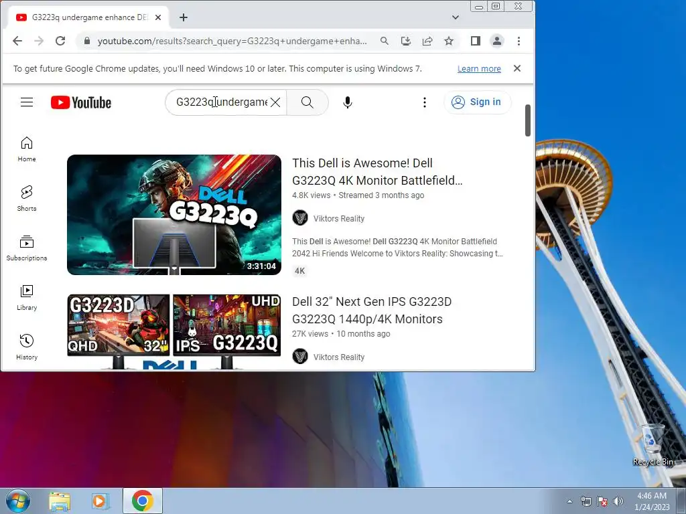Show hidden tray icons arrow
The height and width of the screenshot is (514, 686).
[x=569, y=501]
